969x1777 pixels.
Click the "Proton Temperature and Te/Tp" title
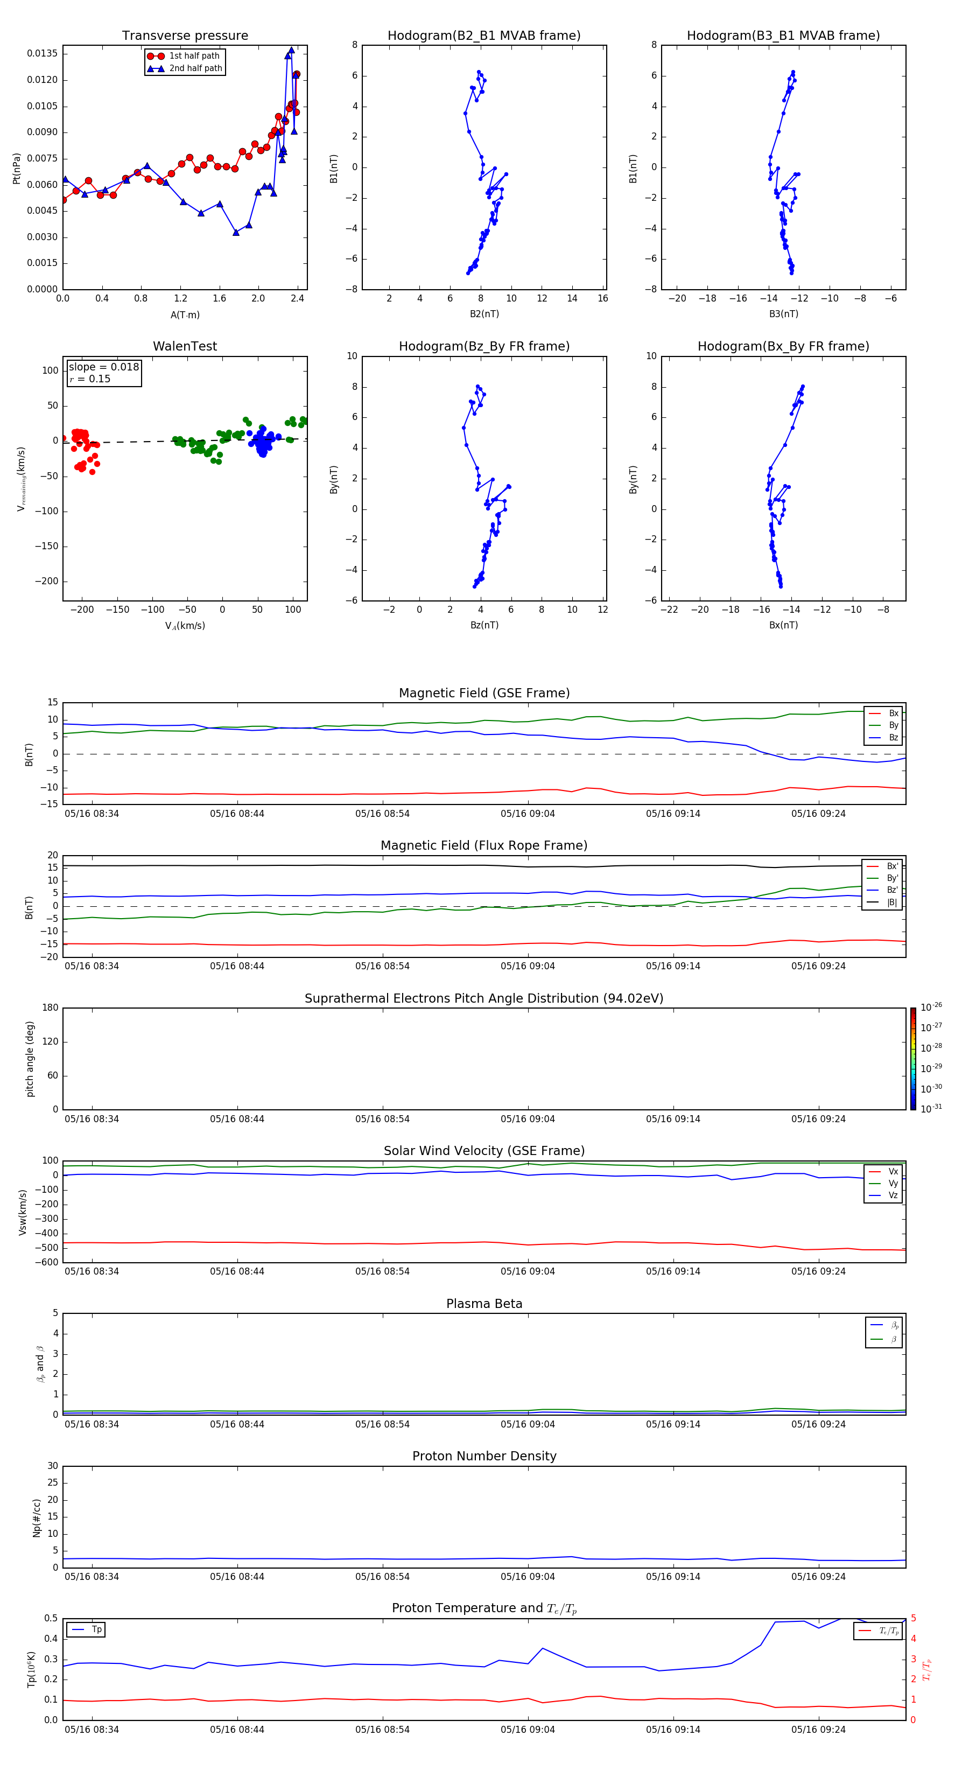point(484,1608)
